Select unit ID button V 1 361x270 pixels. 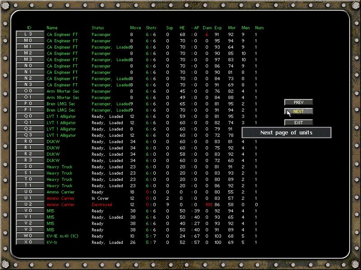[x=30, y=217]
